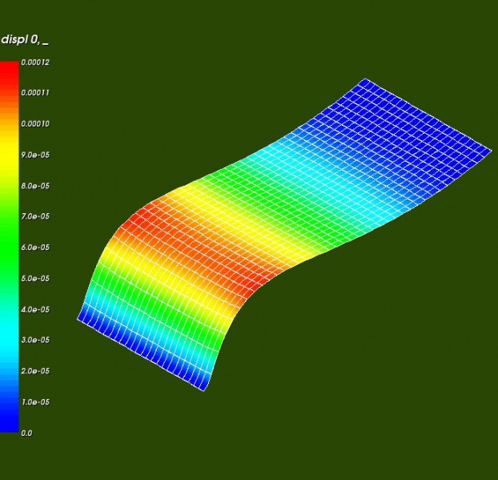Click the 0.00011 color bar label
The height and width of the screenshot is (480, 498).
click(x=35, y=93)
